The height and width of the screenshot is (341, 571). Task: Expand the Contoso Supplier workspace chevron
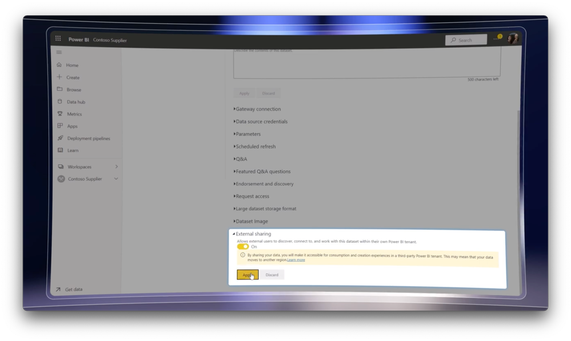[116, 179]
